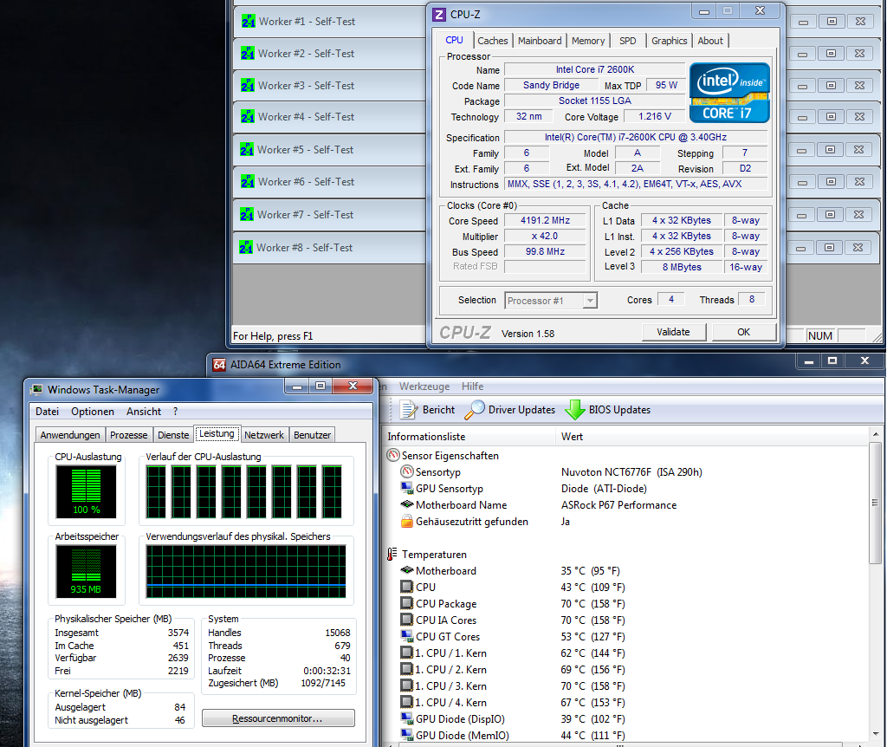
Task: Switch to the Netzwerk tab
Action: tap(264, 435)
